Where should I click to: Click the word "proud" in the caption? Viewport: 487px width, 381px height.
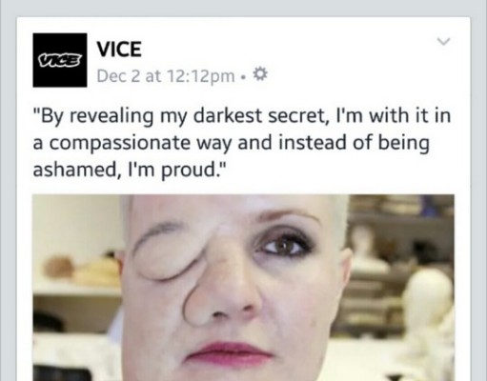[188, 170]
